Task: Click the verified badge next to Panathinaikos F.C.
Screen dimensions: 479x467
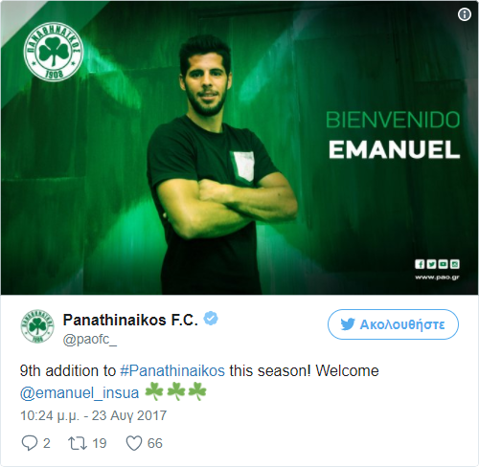Action: pos(211,319)
